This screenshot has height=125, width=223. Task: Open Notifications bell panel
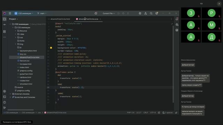pos(177,19)
